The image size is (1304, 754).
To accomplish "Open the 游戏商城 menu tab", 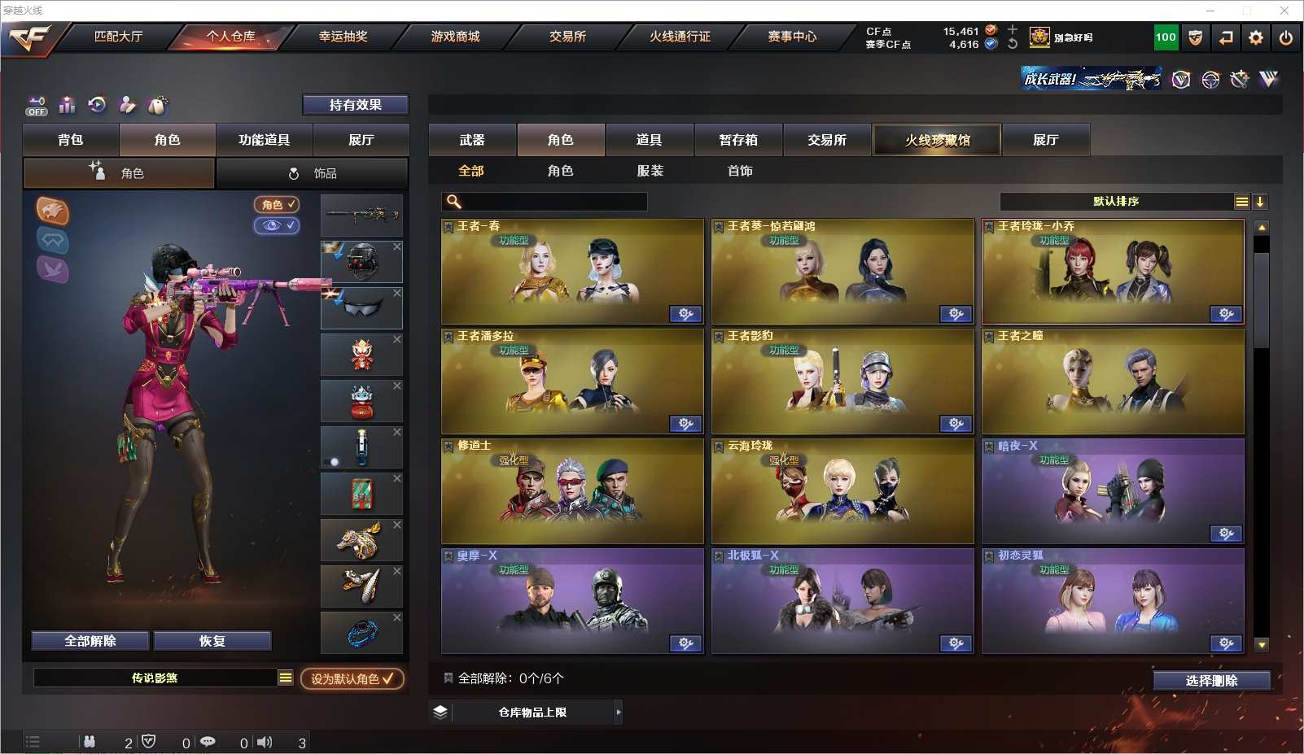I will (455, 37).
